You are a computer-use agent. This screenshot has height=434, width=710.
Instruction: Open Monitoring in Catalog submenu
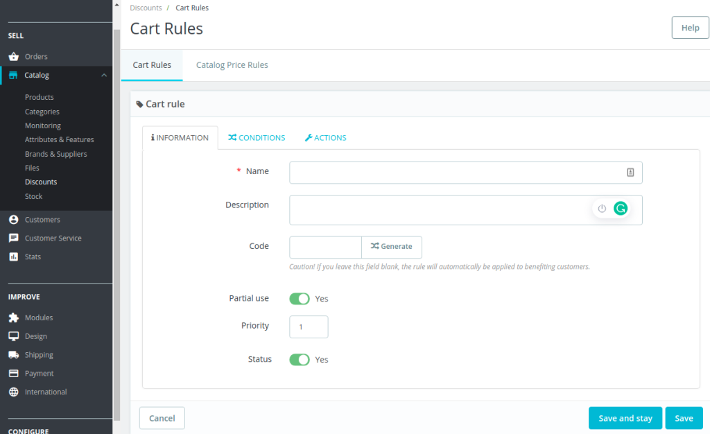pos(43,125)
